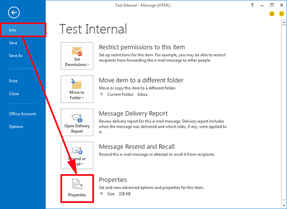Click the scrollbar down arrow
The image size is (287, 209).
(x=284, y=205)
